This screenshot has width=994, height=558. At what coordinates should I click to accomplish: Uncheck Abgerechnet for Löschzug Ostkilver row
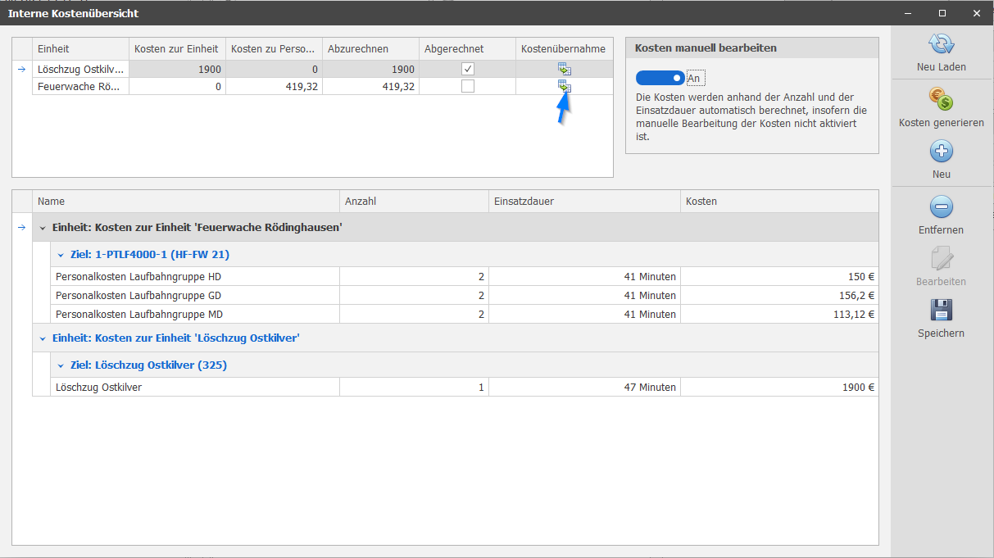point(468,69)
